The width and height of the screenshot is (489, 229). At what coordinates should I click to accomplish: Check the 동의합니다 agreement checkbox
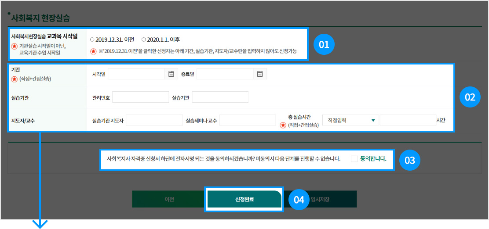[354, 159]
